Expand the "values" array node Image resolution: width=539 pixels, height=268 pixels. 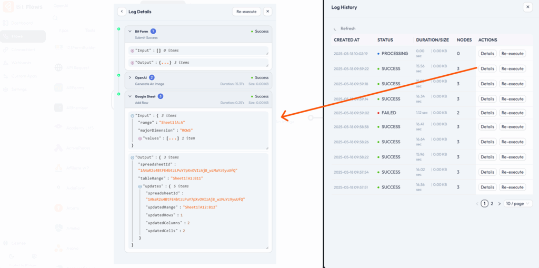click(x=140, y=138)
